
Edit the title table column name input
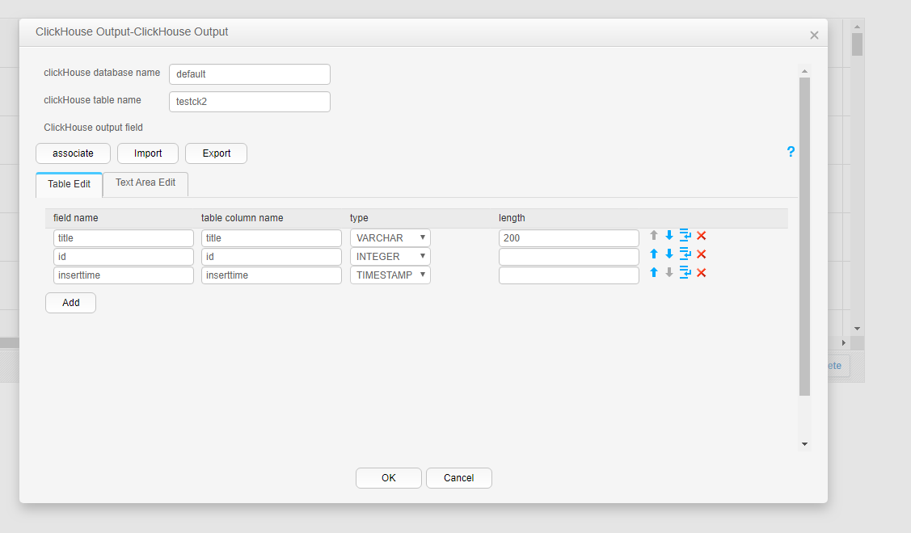point(272,238)
